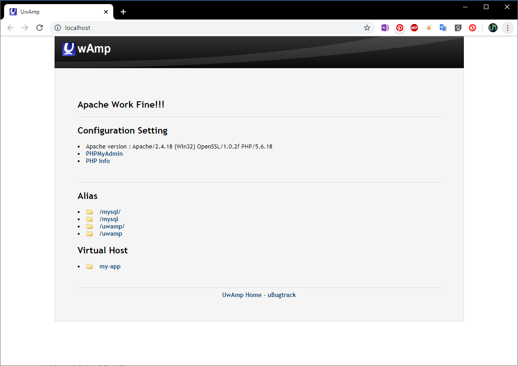Bookmark this page with the star icon
518x366 pixels.
367,28
